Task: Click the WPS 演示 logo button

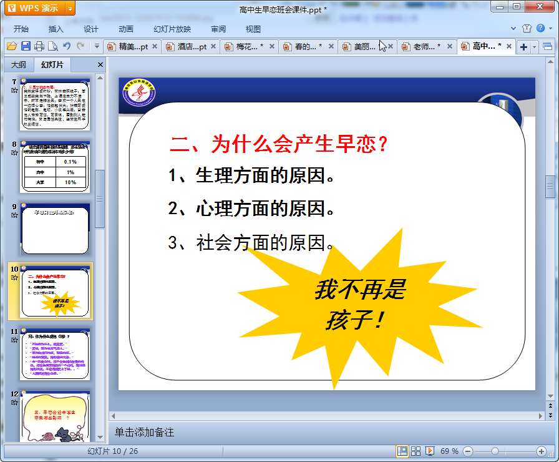Action: click(x=36, y=8)
